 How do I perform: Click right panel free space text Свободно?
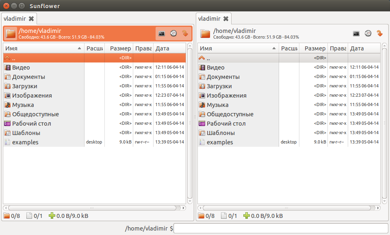[x=256, y=37]
